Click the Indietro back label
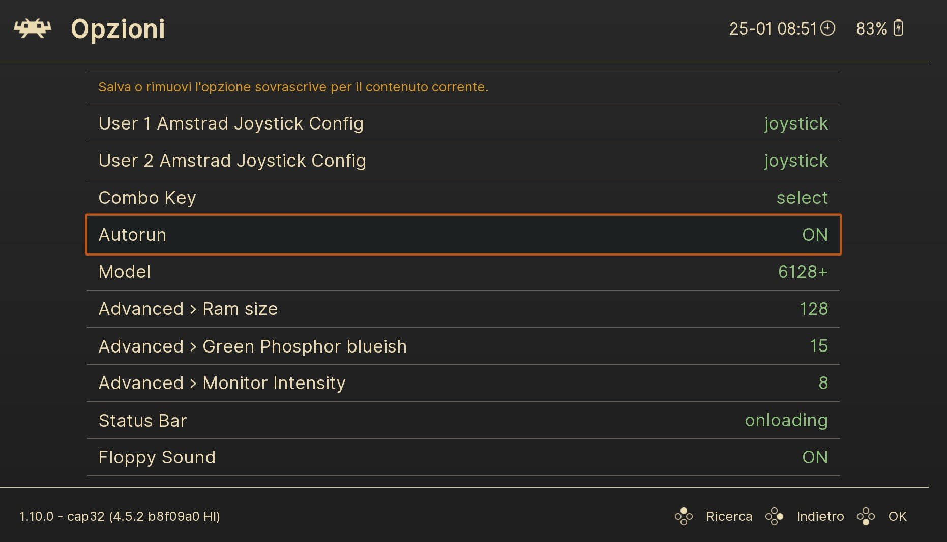Viewport: 947px width, 542px height. tap(820, 516)
